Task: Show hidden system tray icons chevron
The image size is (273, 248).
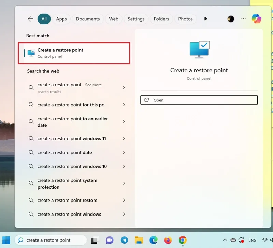Action: click(x=225, y=240)
